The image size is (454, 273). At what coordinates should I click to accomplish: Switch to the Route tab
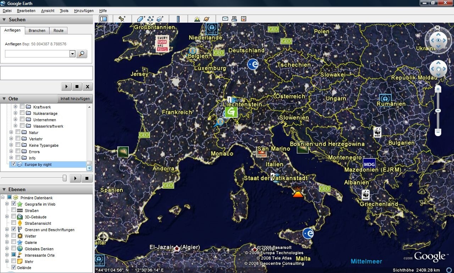point(59,30)
